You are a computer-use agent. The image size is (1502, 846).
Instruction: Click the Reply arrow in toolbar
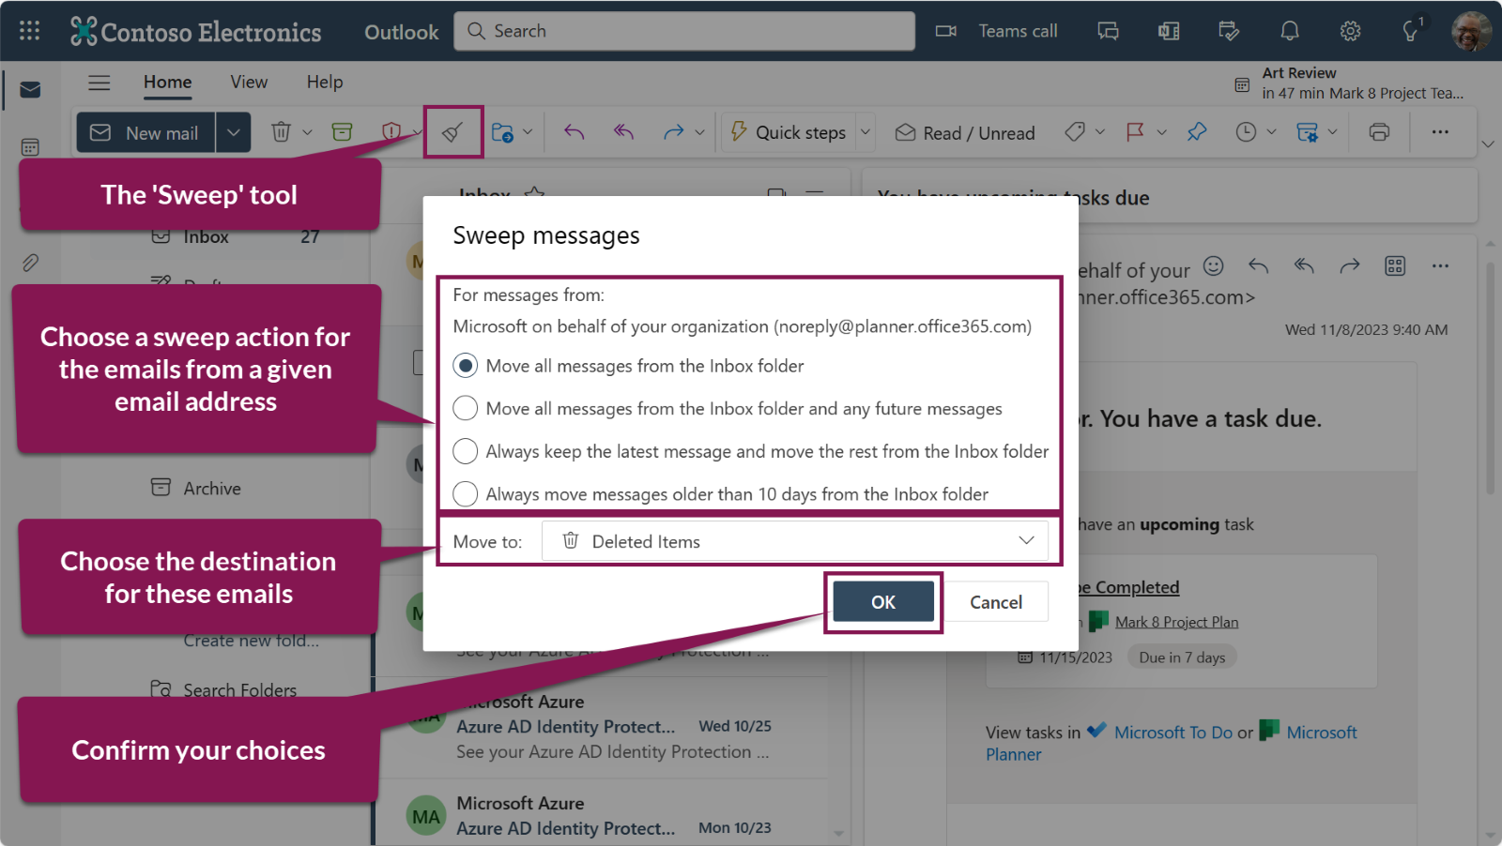pos(574,132)
